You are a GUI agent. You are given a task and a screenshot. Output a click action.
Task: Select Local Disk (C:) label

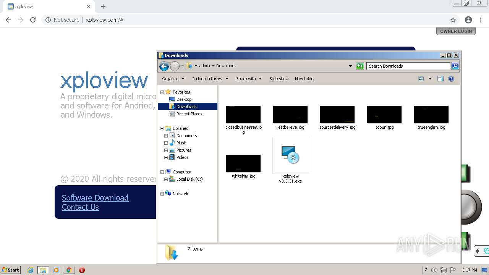[x=189, y=179]
